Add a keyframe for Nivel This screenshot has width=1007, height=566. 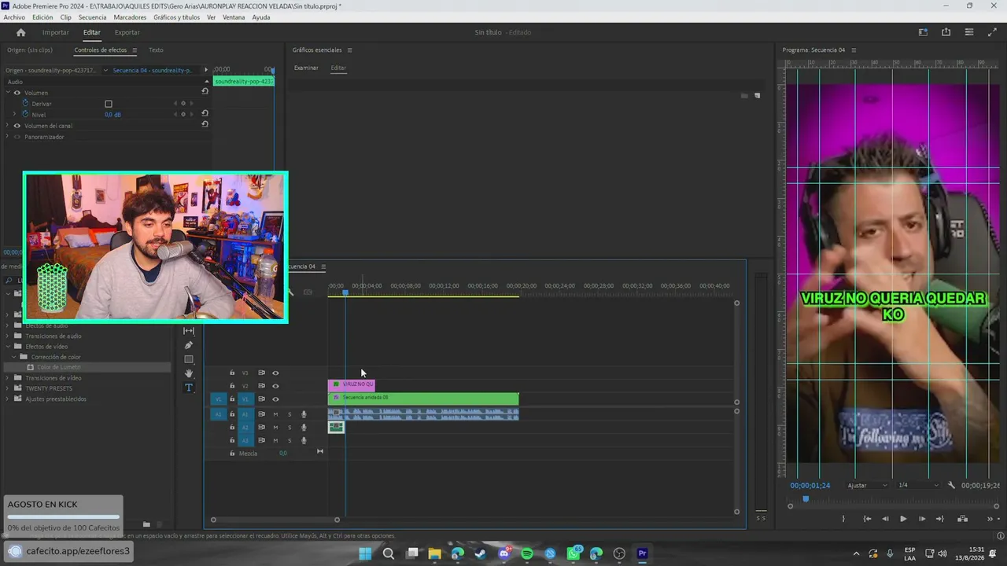(183, 114)
